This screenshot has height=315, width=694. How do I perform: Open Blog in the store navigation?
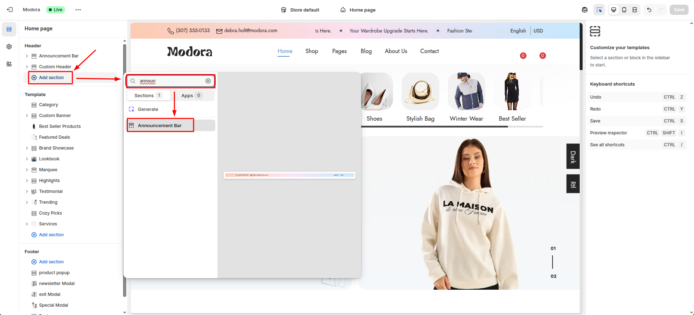click(366, 51)
